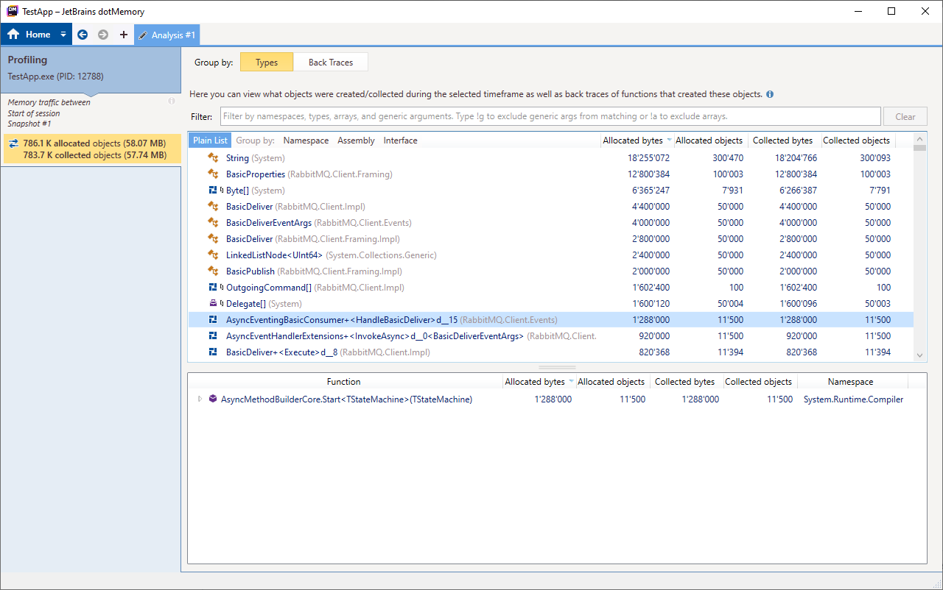Select the Delegate[] (System) row

pyautogui.click(x=550, y=304)
